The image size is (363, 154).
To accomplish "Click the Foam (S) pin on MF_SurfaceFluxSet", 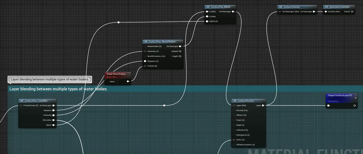I will point(234,120).
